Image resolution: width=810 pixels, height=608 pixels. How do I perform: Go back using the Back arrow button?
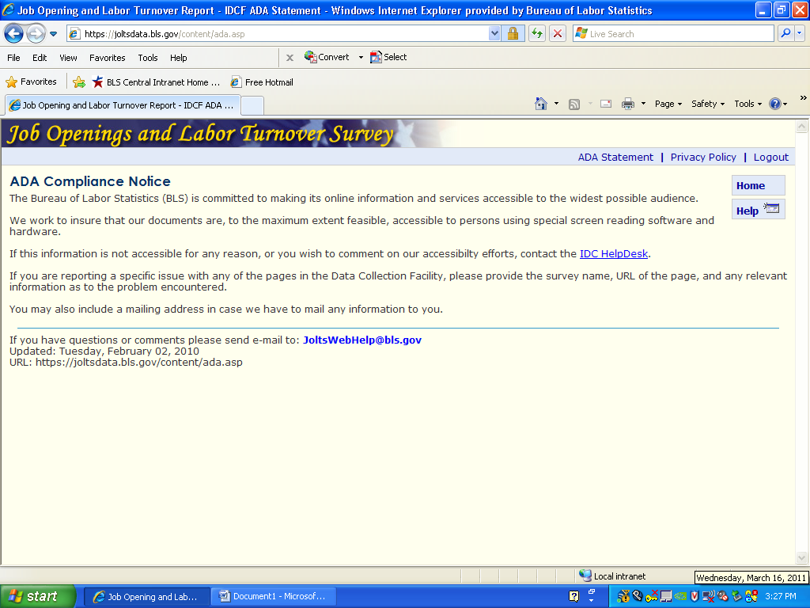[13, 34]
